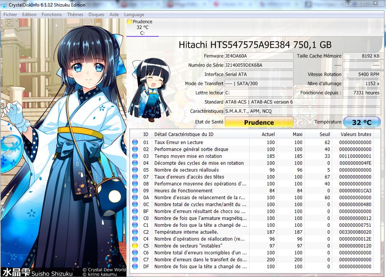The height and width of the screenshot is (277, 386).
Task: Click the blue status icon for attribute 01
Action: click(135, 142)
